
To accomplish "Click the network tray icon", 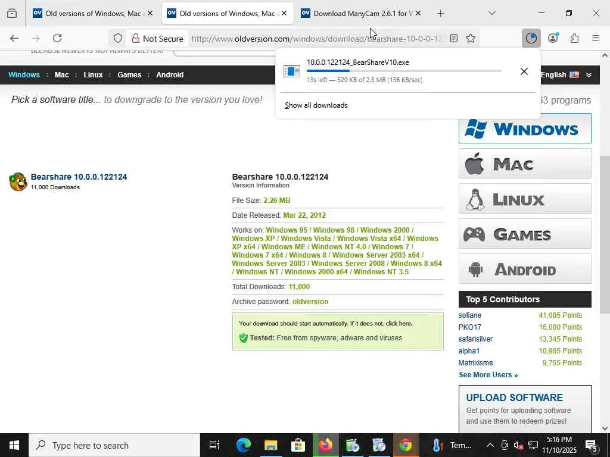I will pos(533,445).
